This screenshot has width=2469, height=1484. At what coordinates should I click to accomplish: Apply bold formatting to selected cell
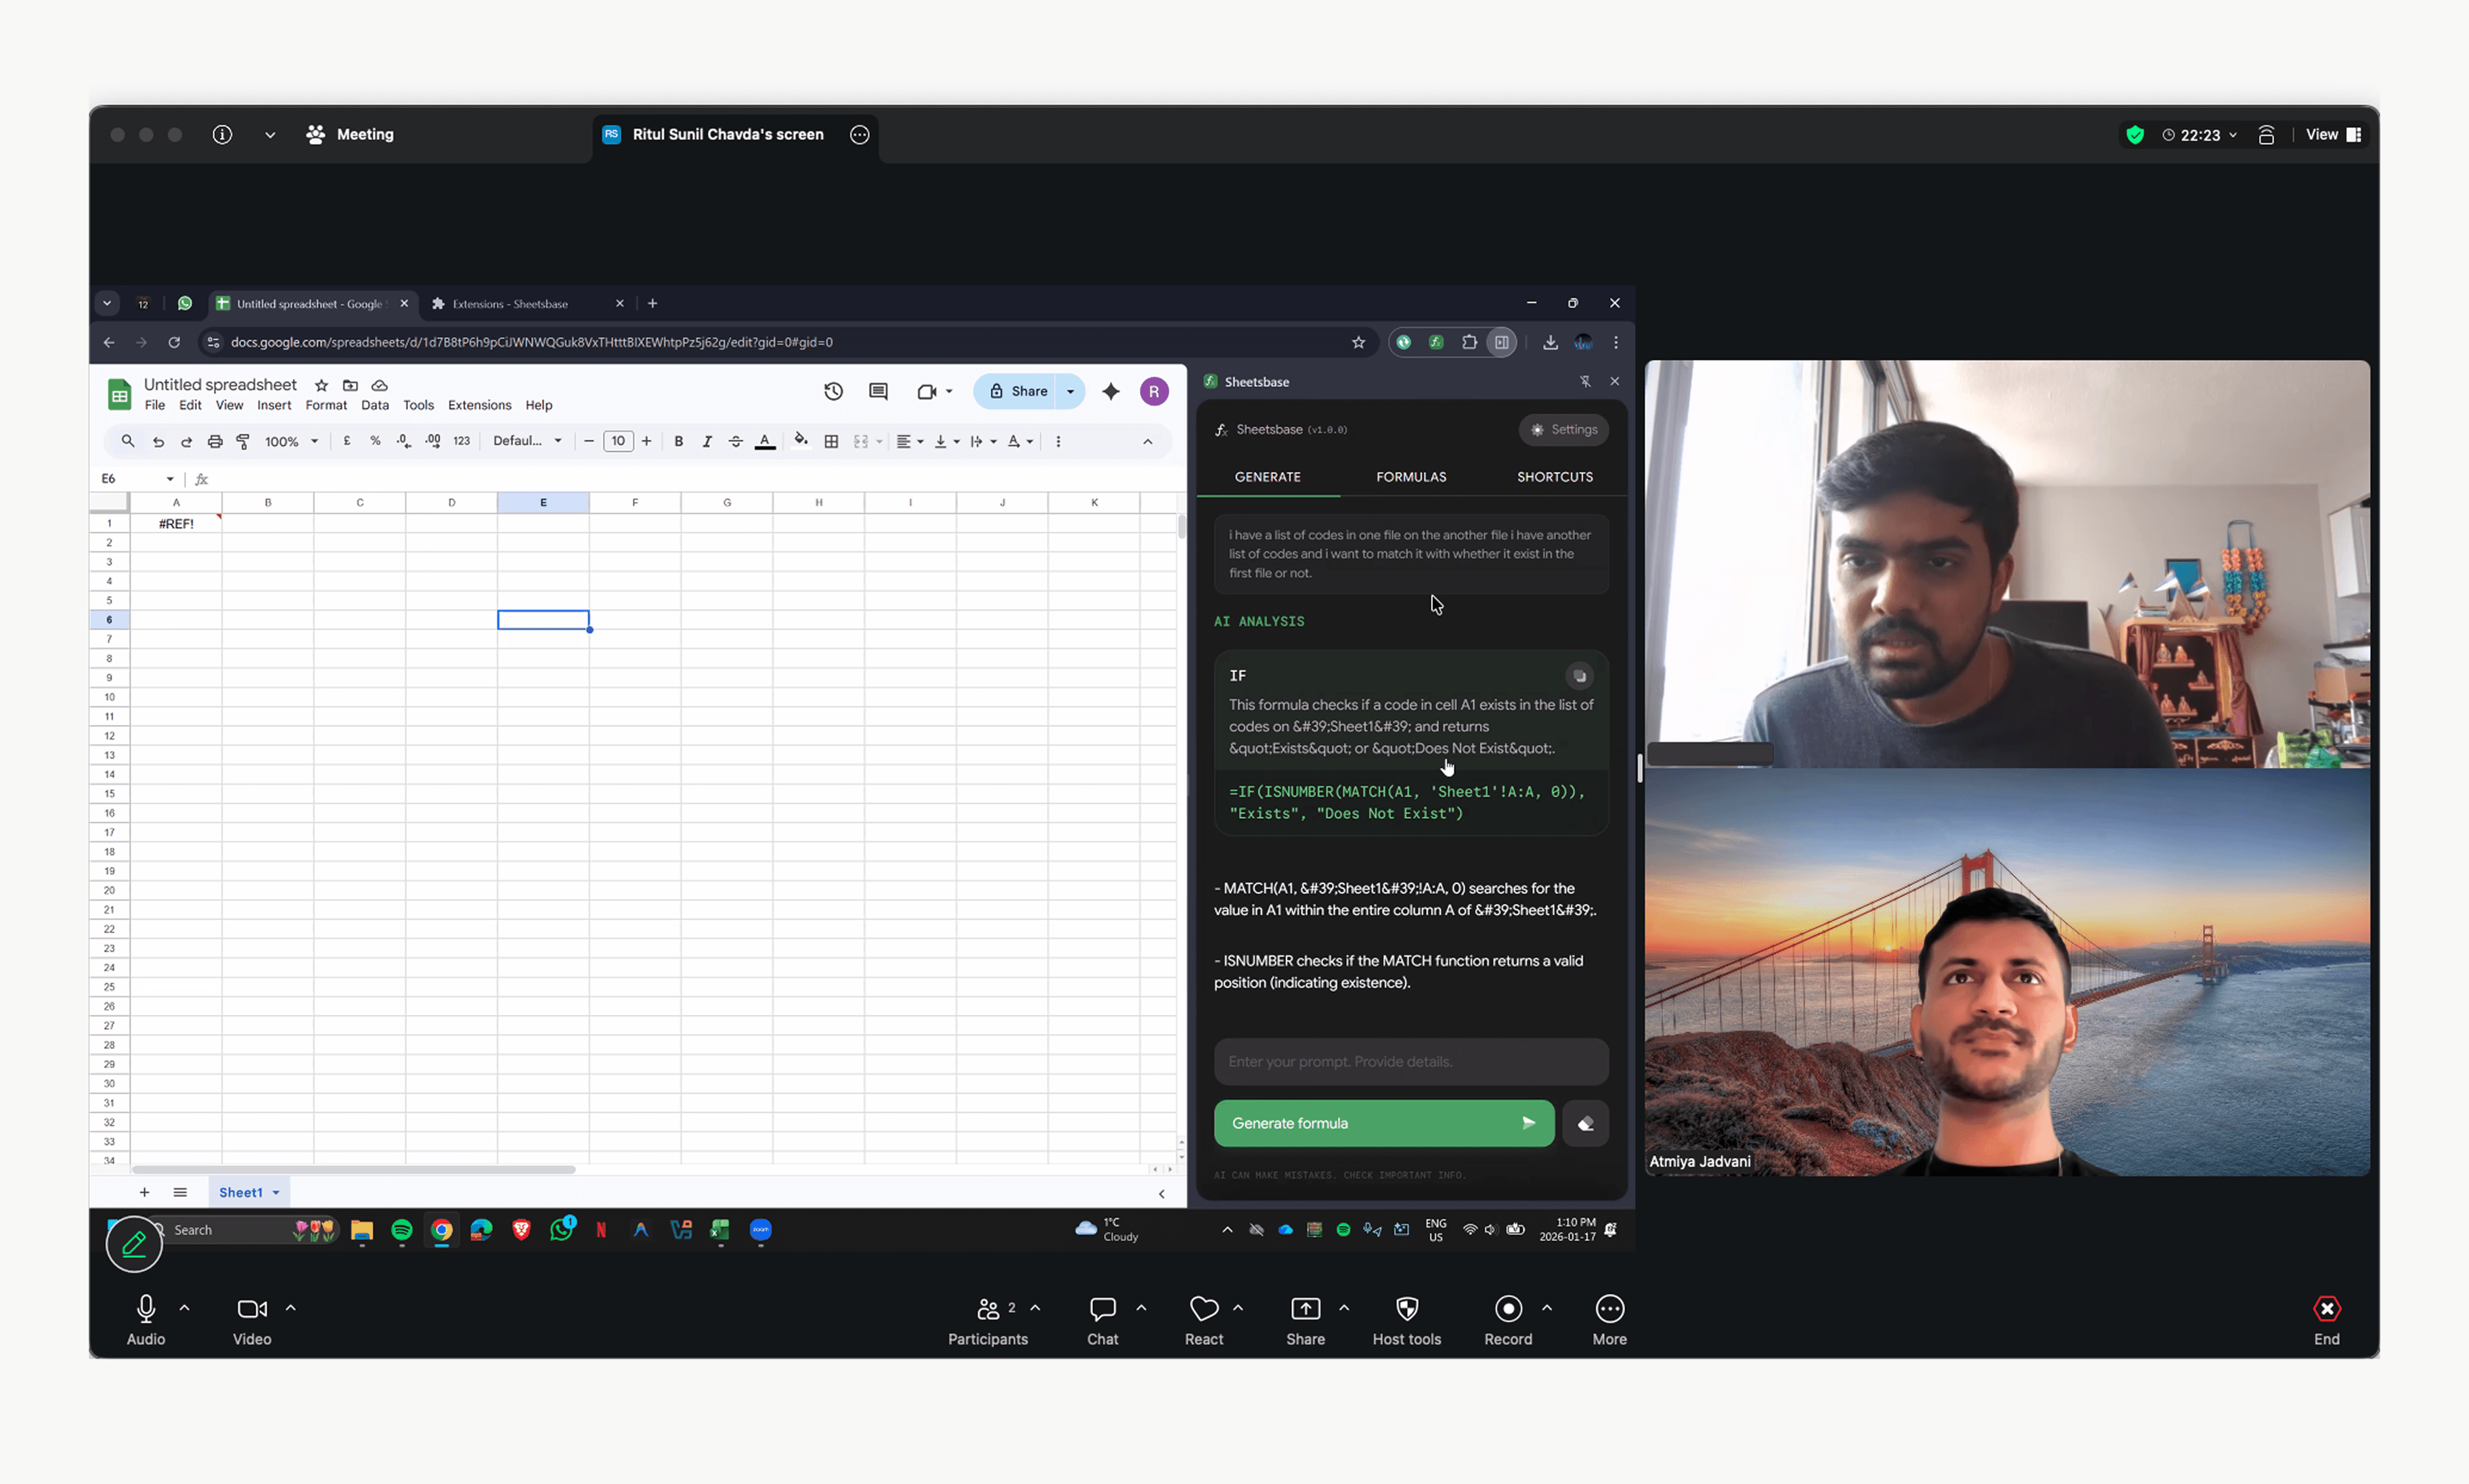click(x=679, y=440)
